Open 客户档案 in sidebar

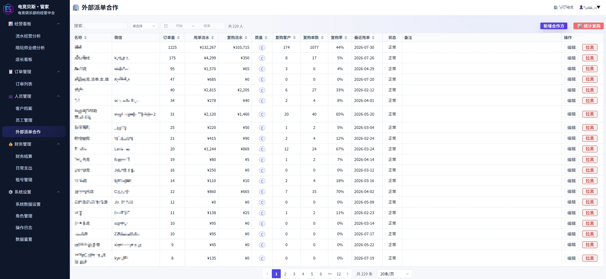tap(24, 108)
